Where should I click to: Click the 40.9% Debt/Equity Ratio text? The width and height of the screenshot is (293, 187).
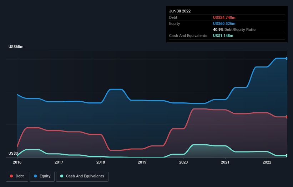click(234, 30)
